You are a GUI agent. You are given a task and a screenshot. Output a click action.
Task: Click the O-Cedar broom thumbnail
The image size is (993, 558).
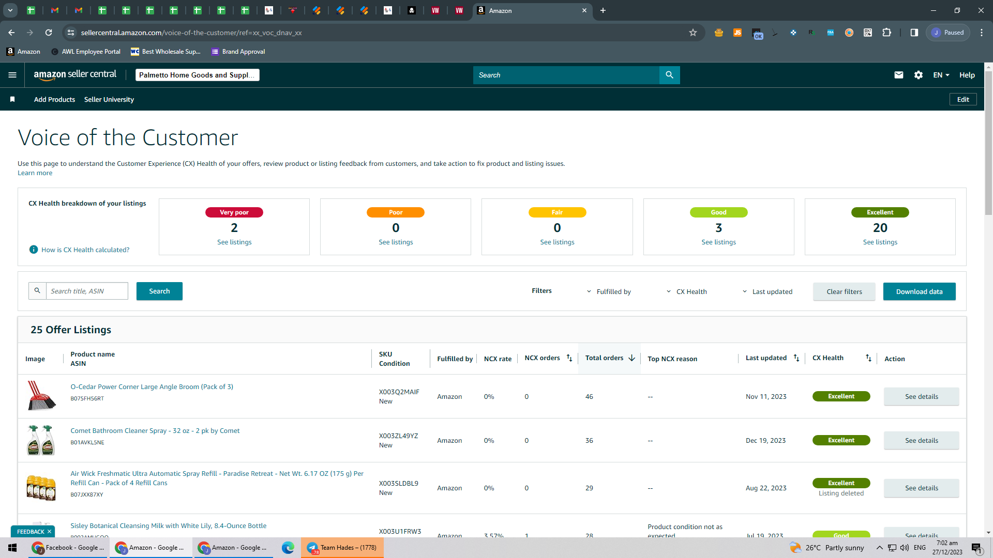(x=41, y=396)
